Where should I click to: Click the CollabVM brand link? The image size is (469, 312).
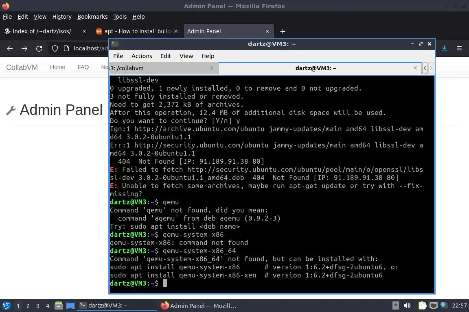[x=22, y=67]
